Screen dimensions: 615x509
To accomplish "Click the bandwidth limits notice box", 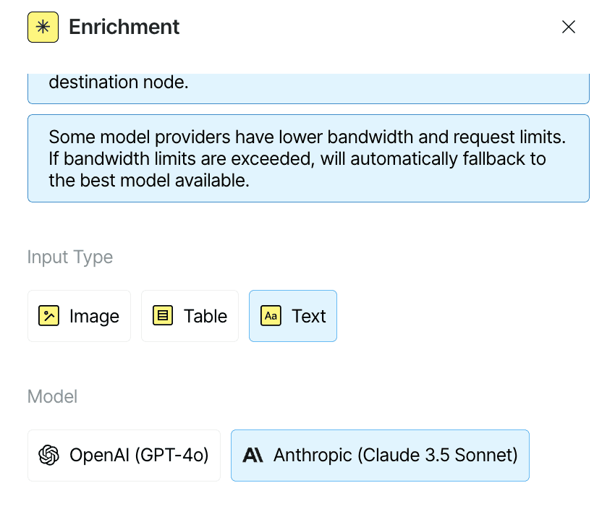I will tap(308, 158).
